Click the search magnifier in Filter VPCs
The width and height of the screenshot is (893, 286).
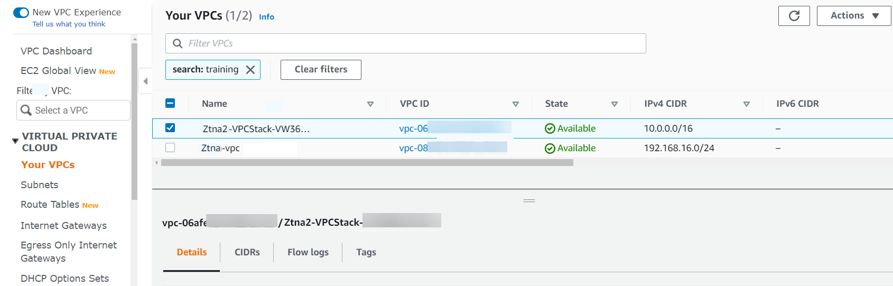(178, 43)
